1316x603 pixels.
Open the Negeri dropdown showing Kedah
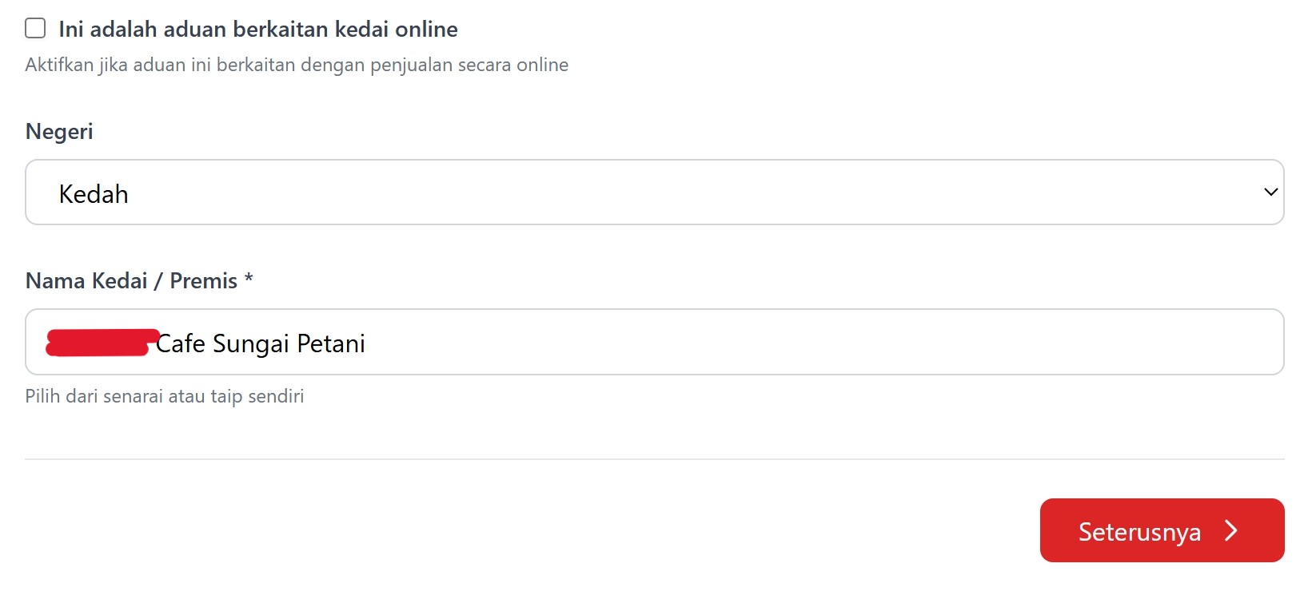click(654, 192)
